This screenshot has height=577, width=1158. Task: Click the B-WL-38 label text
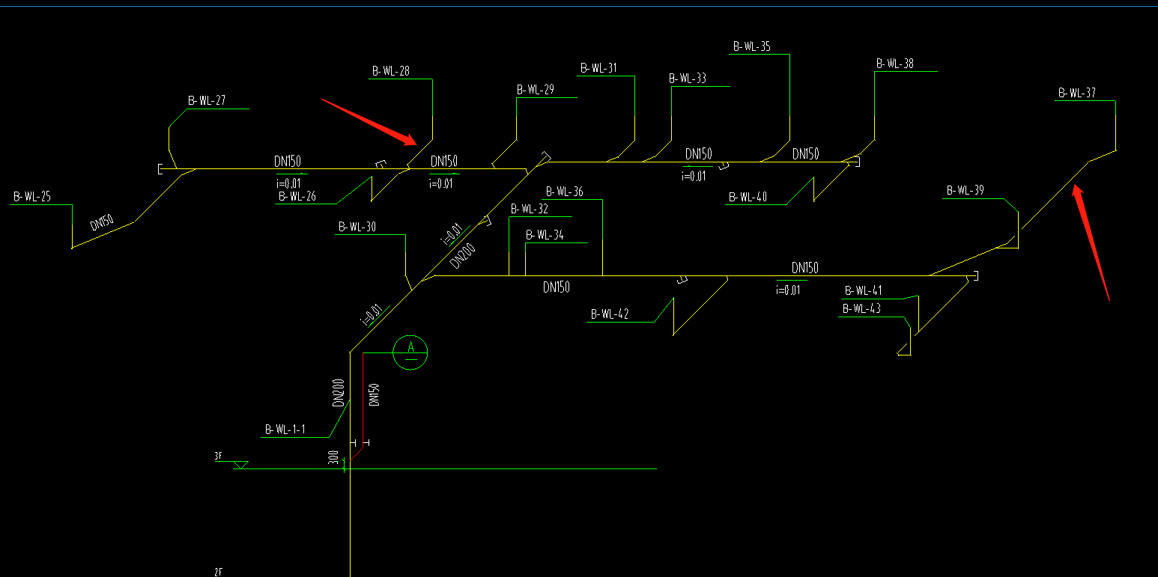895,64
